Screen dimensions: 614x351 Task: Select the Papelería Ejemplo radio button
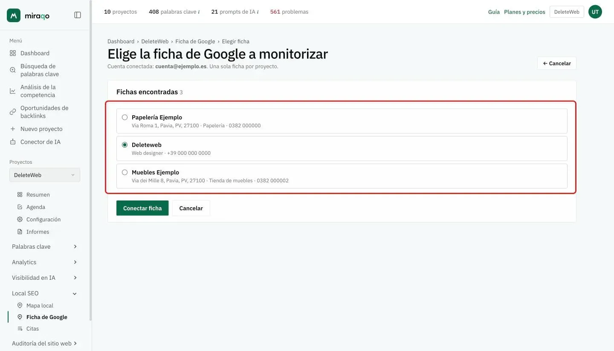pos(125,117)
